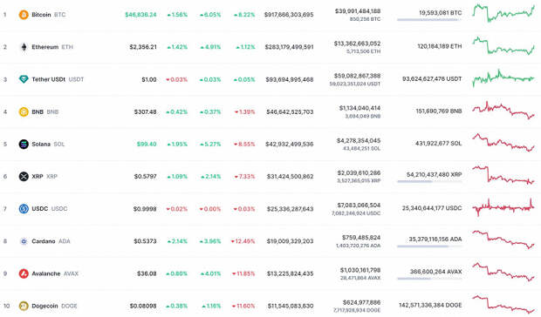Click the Tether USDt logo icon
This screenshot has width=541, height=317.
point(24,79)
